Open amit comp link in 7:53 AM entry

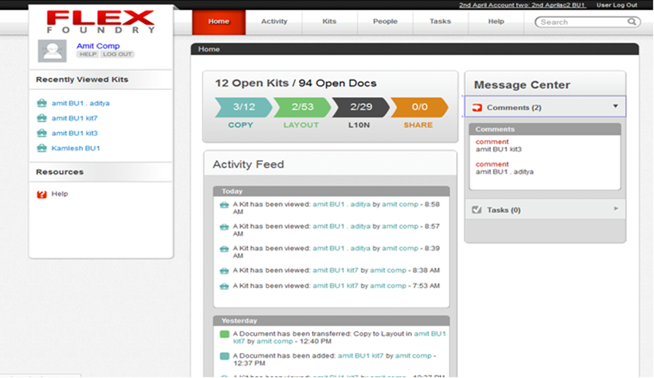click(x=388, y=286)
